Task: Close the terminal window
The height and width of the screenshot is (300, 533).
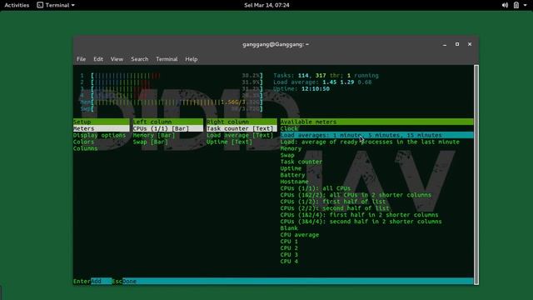Action: [x=470, y=44]
